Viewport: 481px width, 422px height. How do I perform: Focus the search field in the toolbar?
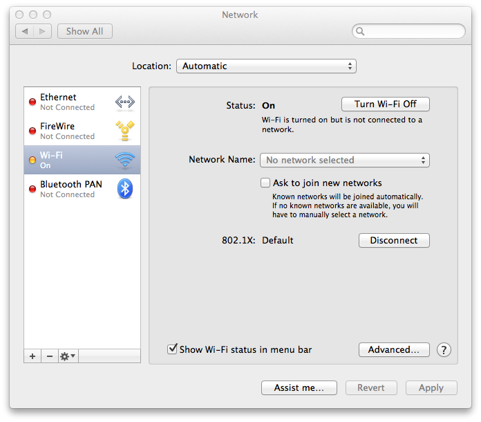[408, 31]
